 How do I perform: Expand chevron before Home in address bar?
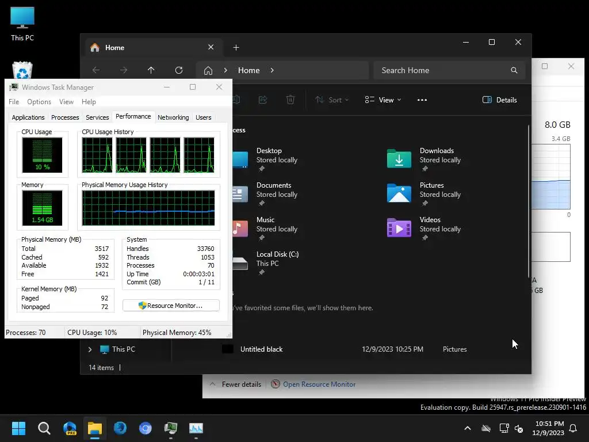[x=225, y=70]
